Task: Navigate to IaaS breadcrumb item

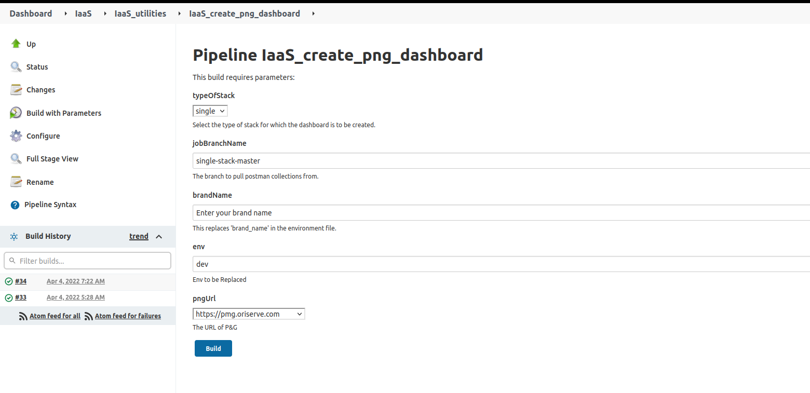Action: pos(83,13)
